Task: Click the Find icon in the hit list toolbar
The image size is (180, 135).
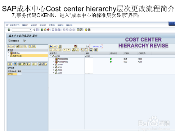Action: pos(15,64)
